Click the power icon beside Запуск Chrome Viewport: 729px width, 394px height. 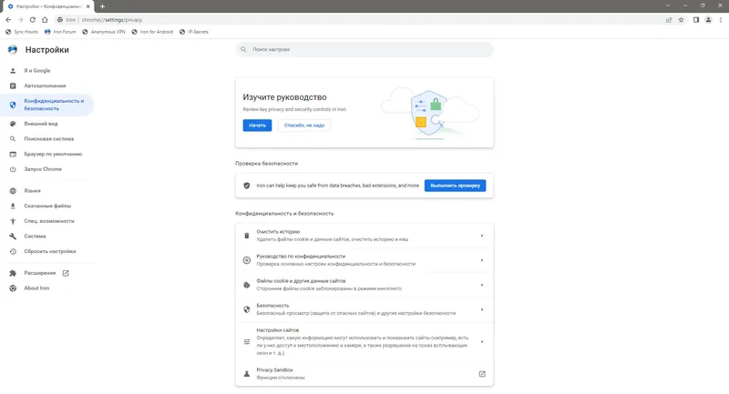(13, 169)
